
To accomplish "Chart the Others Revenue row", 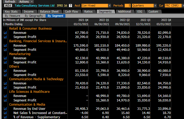I will pyautogui.click(x=5, y=71).
